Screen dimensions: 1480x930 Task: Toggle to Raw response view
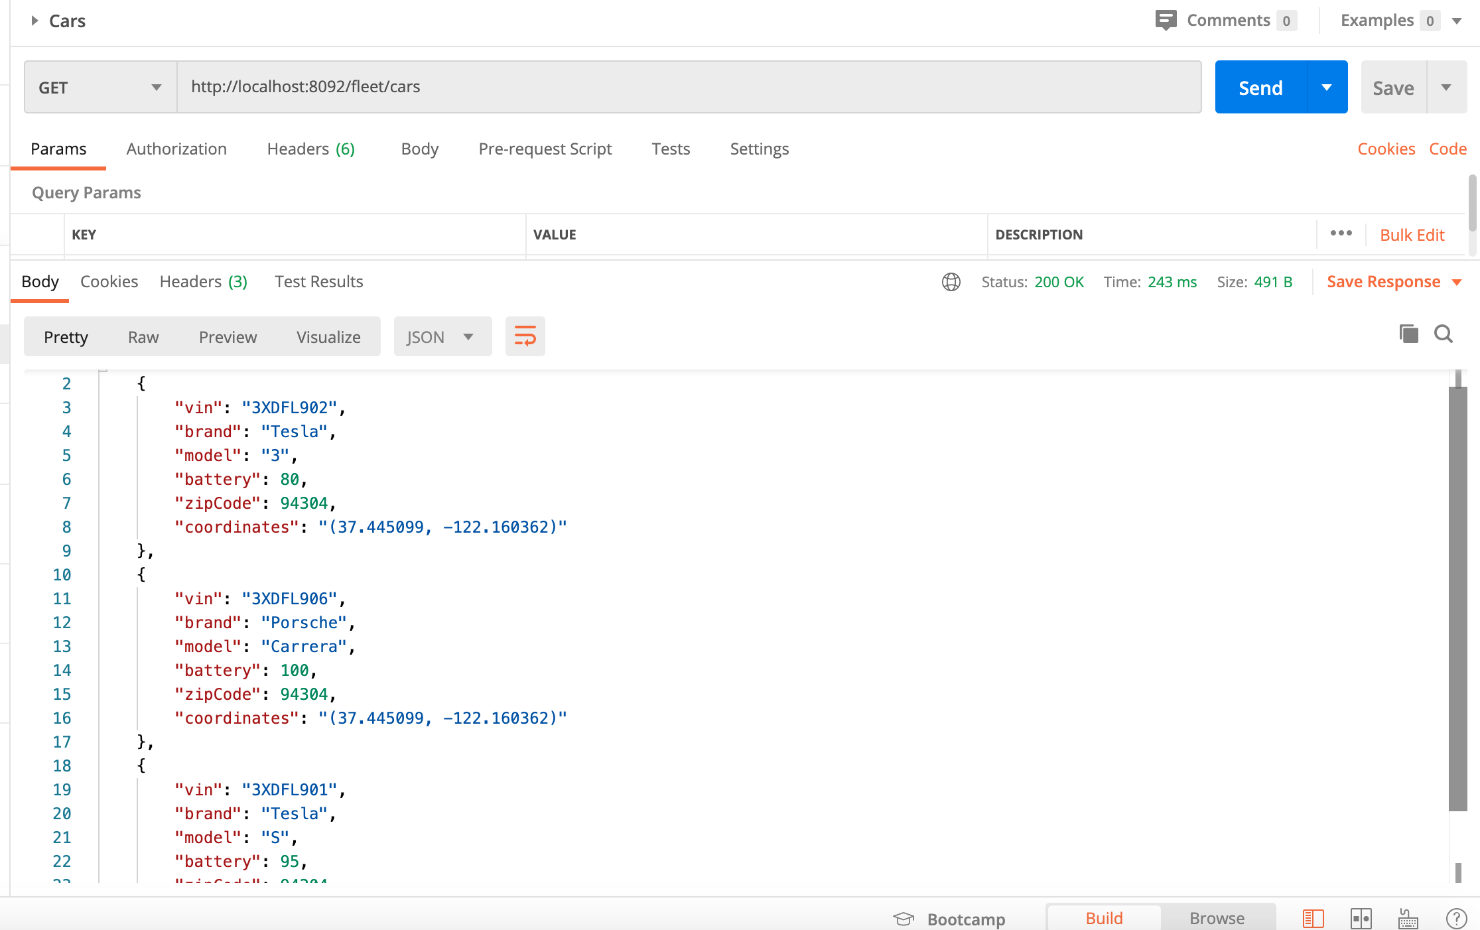tap(143, 336)
